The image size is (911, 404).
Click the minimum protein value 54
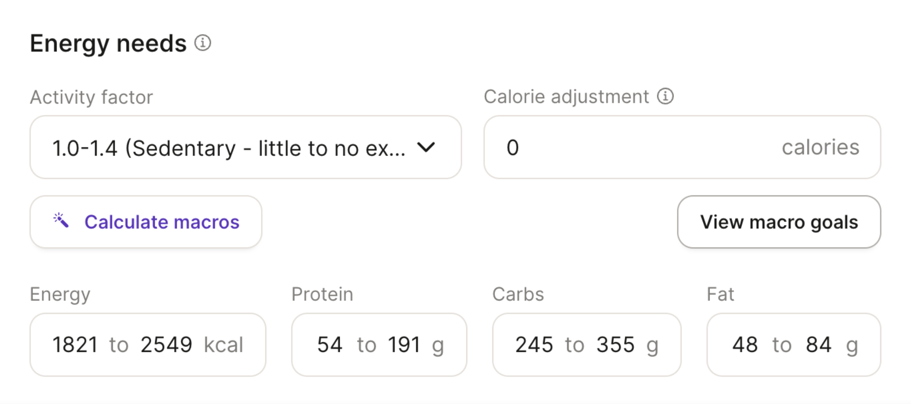tap(330, 344)
